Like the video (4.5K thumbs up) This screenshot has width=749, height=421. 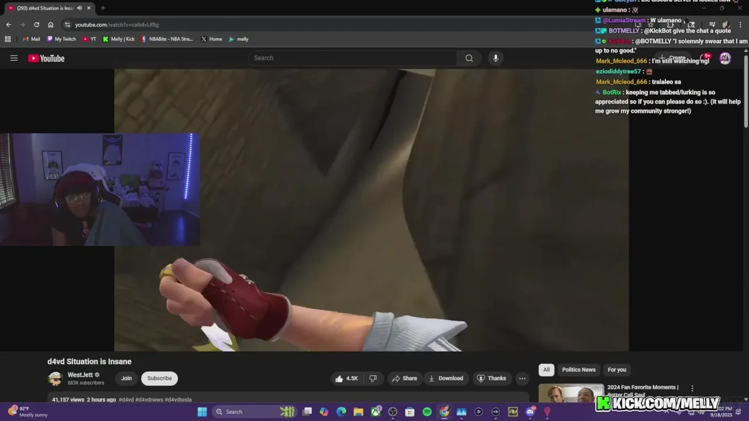[x=346, y=378]
